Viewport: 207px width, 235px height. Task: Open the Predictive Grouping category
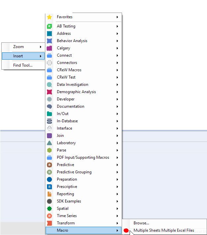83,172
